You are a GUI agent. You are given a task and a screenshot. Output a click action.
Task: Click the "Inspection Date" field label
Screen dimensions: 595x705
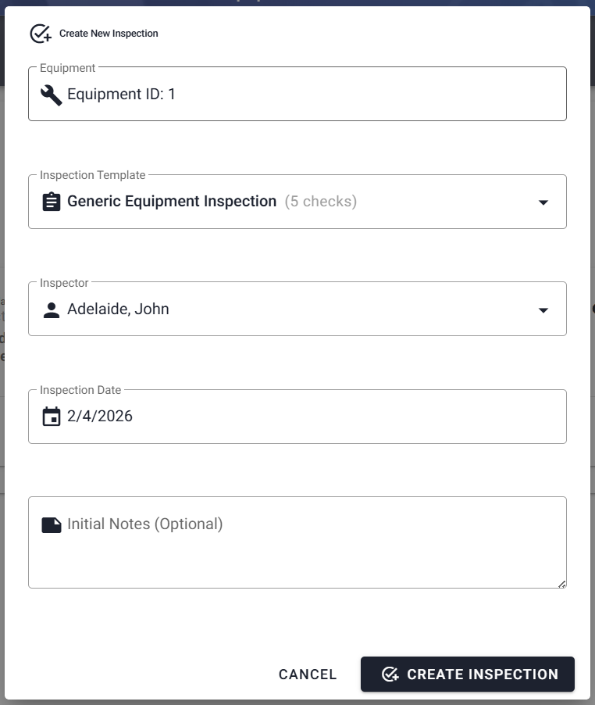click(81, 390)
